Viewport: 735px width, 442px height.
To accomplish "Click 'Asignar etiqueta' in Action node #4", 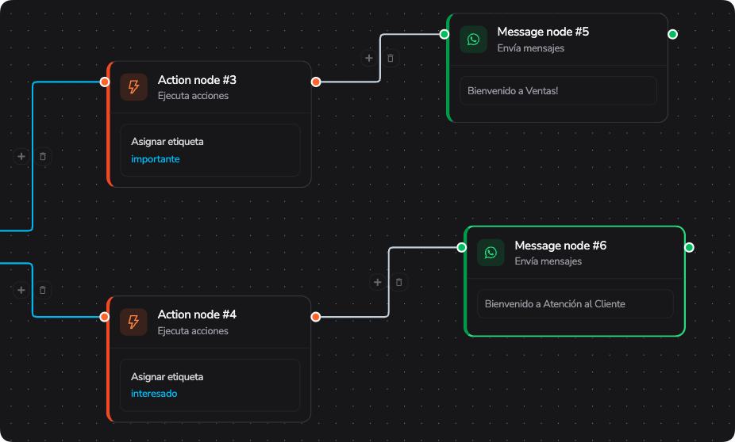I will (167, 376).
